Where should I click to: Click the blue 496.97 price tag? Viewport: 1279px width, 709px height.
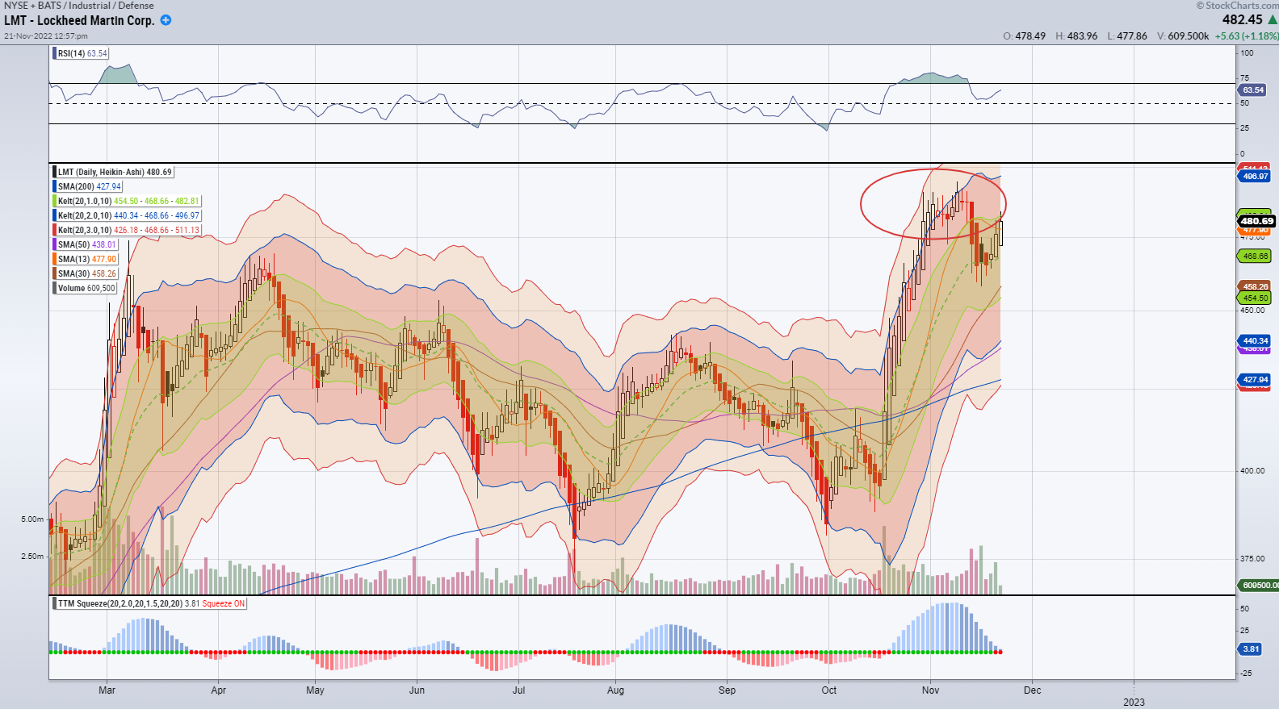(1255, 176)
